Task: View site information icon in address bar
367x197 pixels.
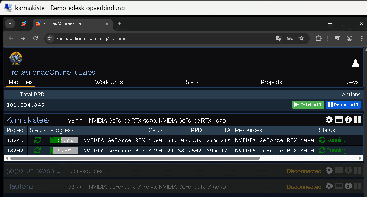Action: point(50,38)
